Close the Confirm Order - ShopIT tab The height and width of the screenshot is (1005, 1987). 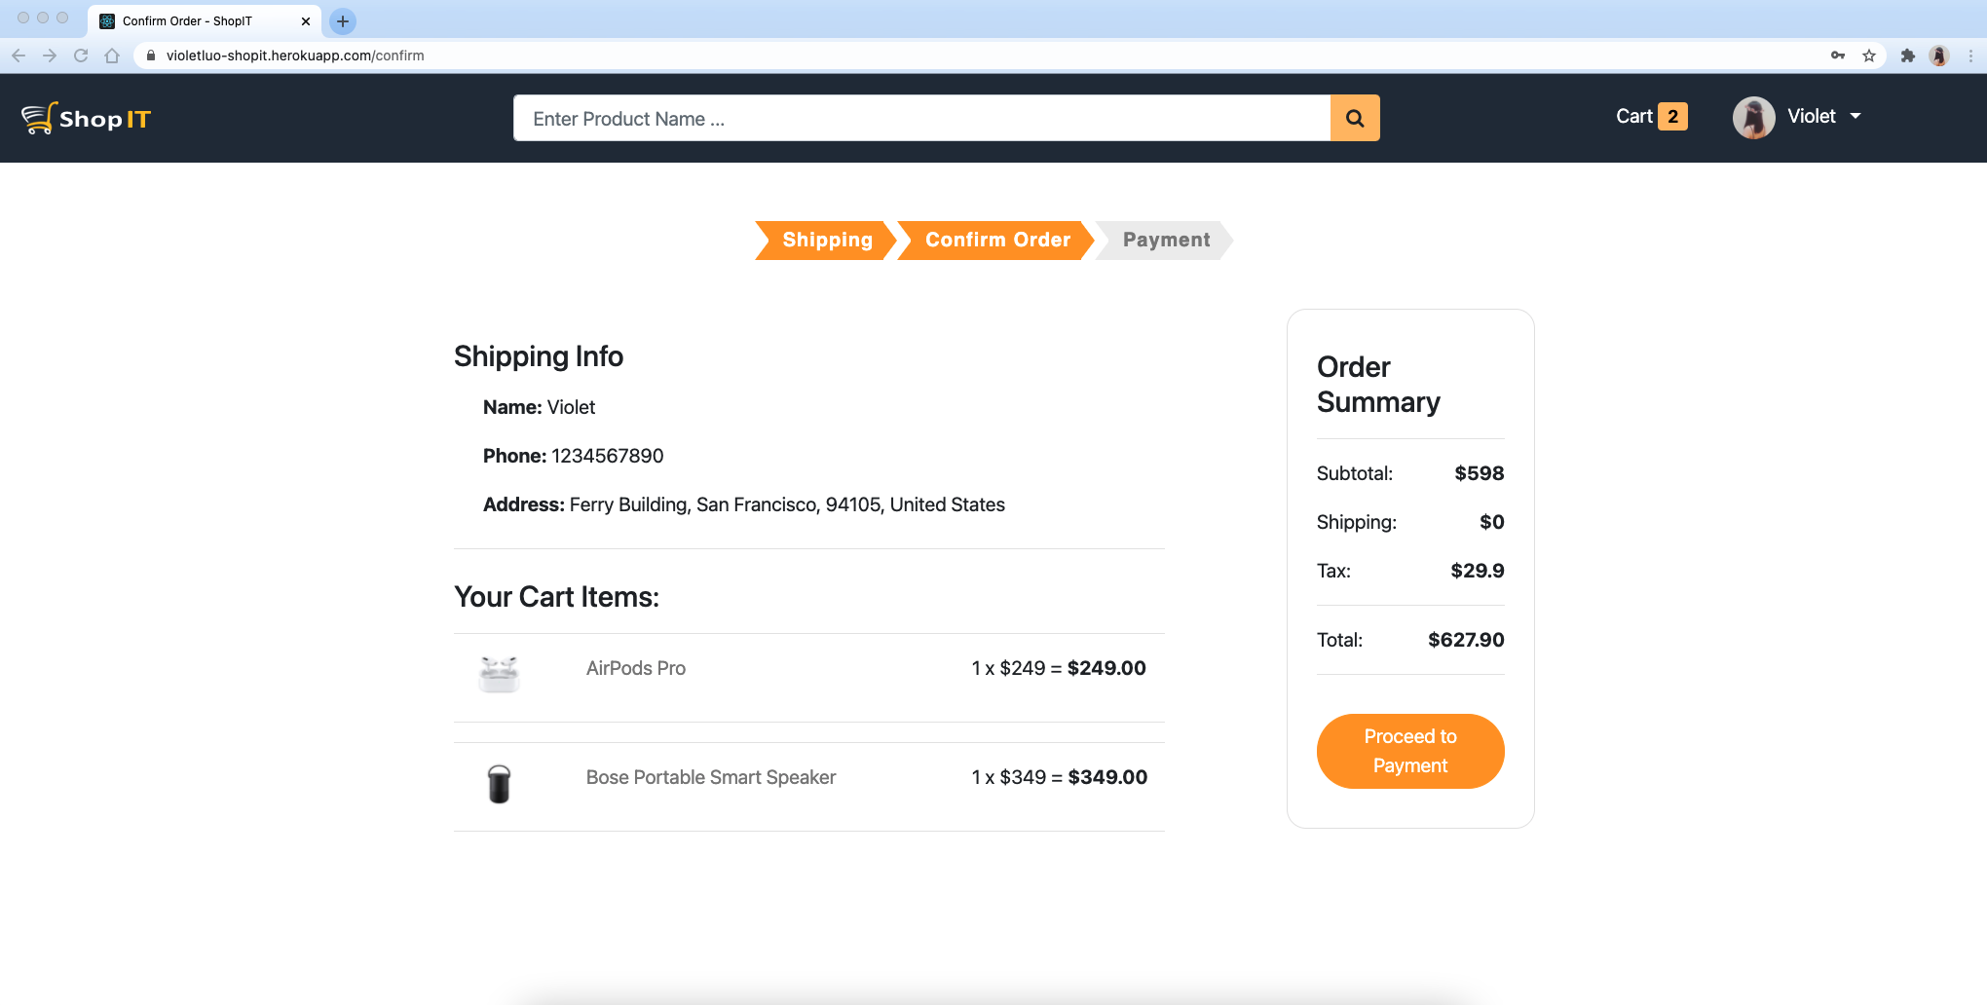click(x=306, y=20)
